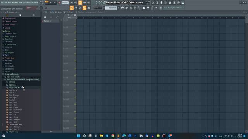Image resolution: width=248 pixels, height=139 pixels.
Task: Open the EDIT menu
Action: 6,3
